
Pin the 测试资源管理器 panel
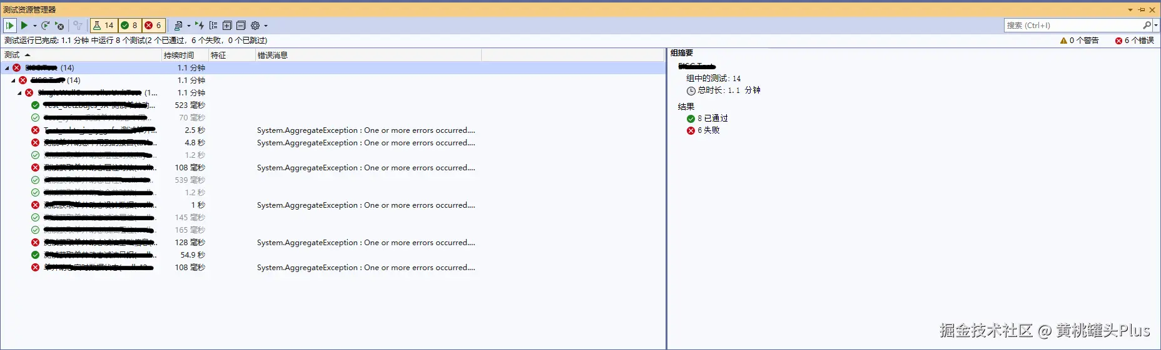1142,10
